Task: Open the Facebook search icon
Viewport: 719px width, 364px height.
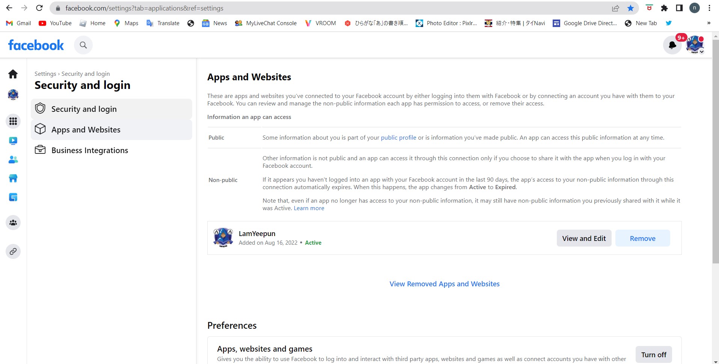Action: point(83,45)
